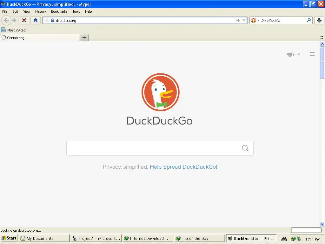The image size is (325, 244).
Task: Click the address bar showing dcordtop.org
Action: (x=145, y=20)
